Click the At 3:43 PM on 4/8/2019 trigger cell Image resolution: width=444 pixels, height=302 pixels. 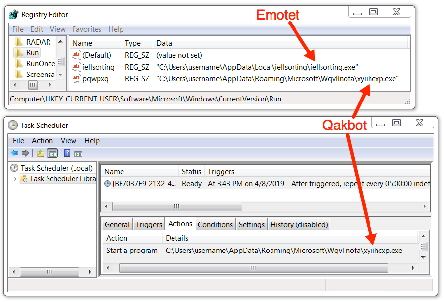319,184
